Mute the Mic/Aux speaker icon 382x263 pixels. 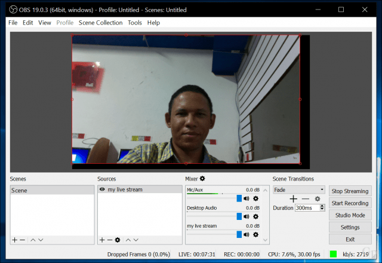[x=247, y=198]
